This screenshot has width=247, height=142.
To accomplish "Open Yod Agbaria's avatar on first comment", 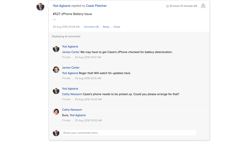I will point(56,49).
